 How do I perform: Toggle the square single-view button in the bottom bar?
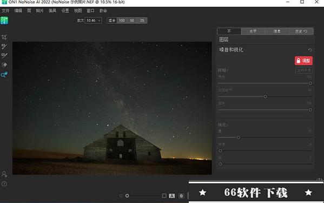pos(164,195)
